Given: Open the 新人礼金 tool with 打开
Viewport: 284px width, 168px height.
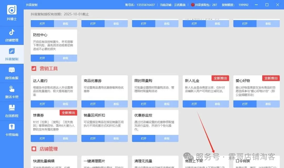Looking at the screenshot, I should (x=194, y=104).
